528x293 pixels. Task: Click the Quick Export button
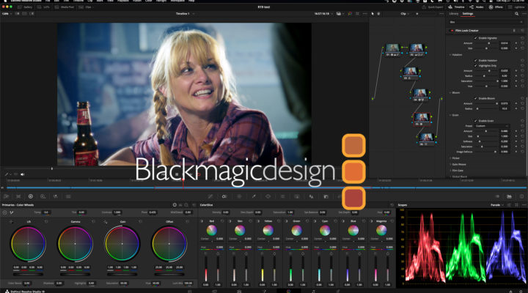[433, 7]
